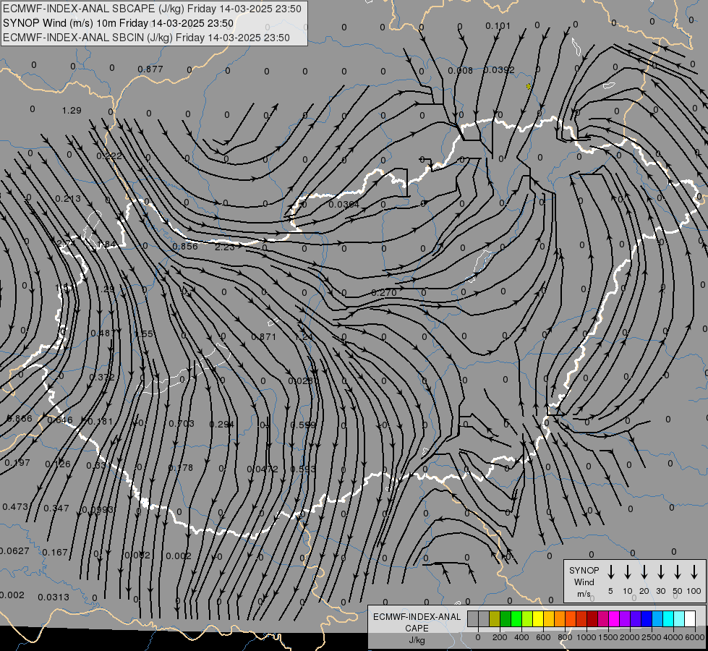Pick the cyan CAPE swatch above the 4000 tick

[668, 618]
